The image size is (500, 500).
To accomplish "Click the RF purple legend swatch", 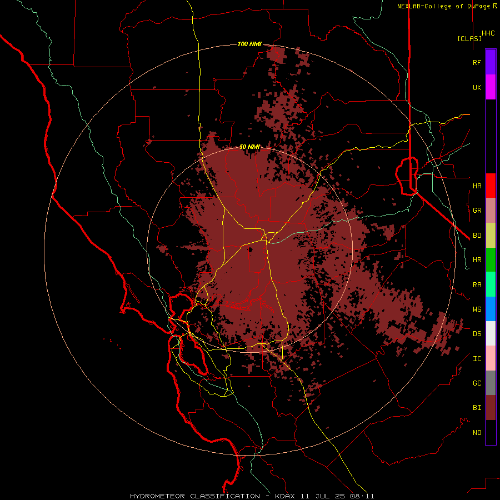I will tap(491, 62).
